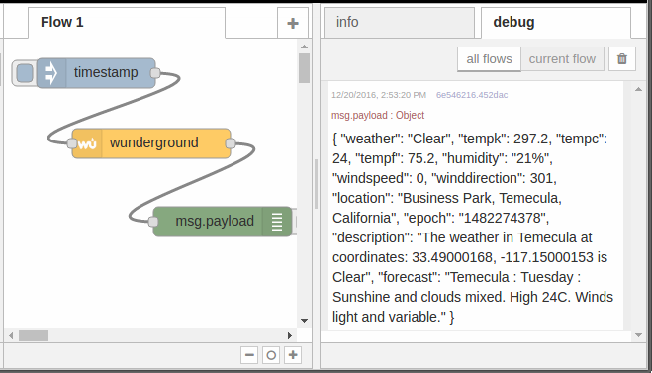Screen dimensions: 652x373
Task: Add a new flow with plus button
Action: [293, 23]
